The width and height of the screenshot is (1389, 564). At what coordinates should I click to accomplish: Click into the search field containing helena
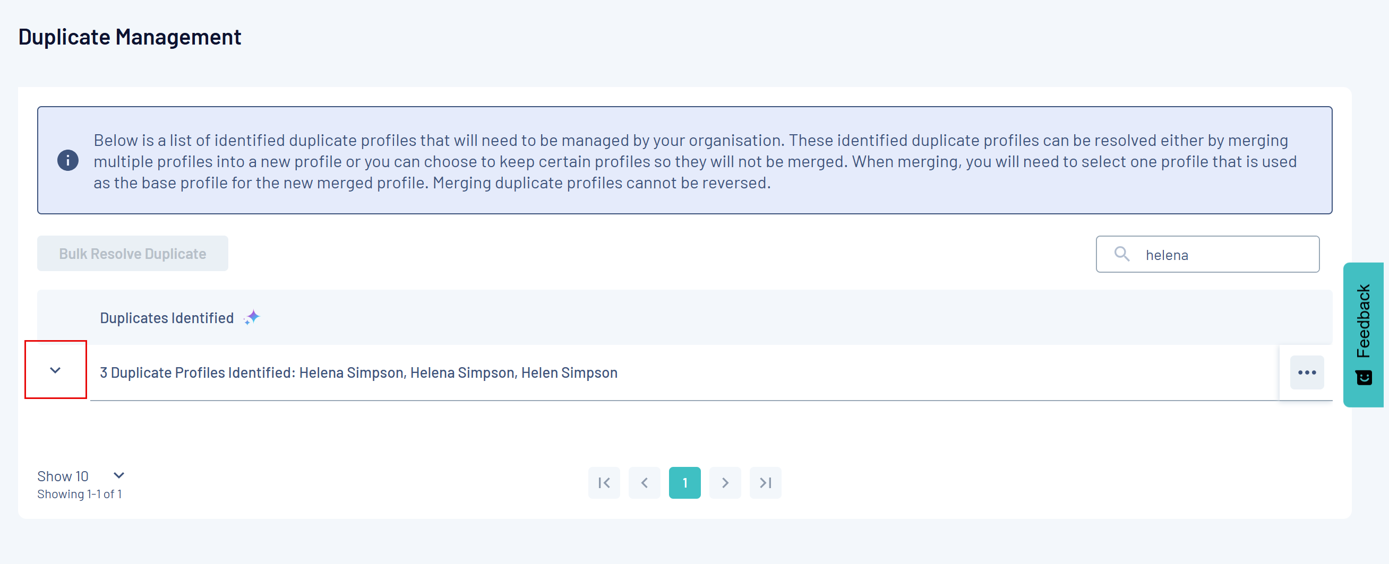point(1224,255)
